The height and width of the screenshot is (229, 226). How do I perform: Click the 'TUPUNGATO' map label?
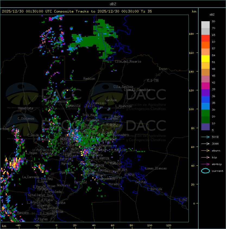coord(44,189)
